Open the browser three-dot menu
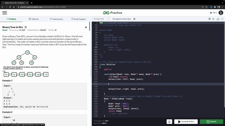Image resolution: width=225 pixels, height=126 pixels. 223,7
